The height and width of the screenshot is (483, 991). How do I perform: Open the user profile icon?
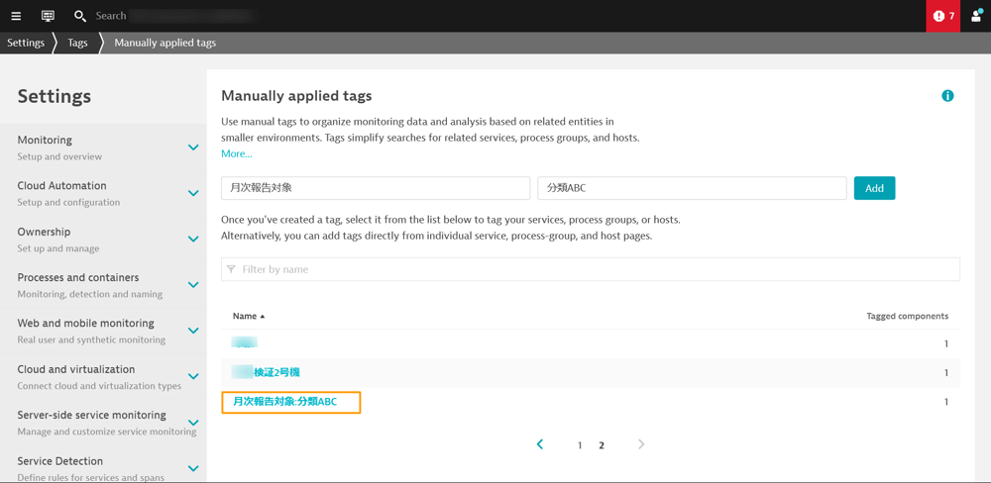point(976,16)
